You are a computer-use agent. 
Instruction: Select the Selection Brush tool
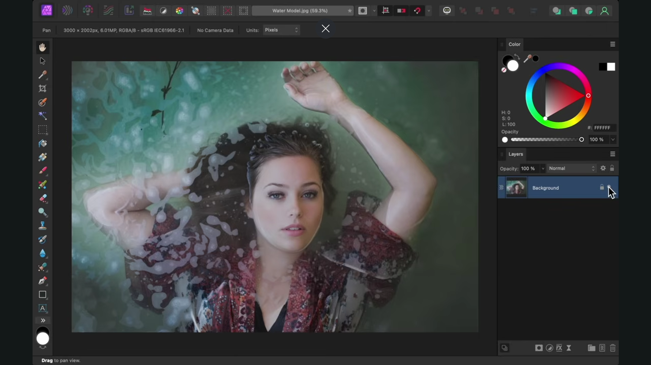click(x=42, y=102)
